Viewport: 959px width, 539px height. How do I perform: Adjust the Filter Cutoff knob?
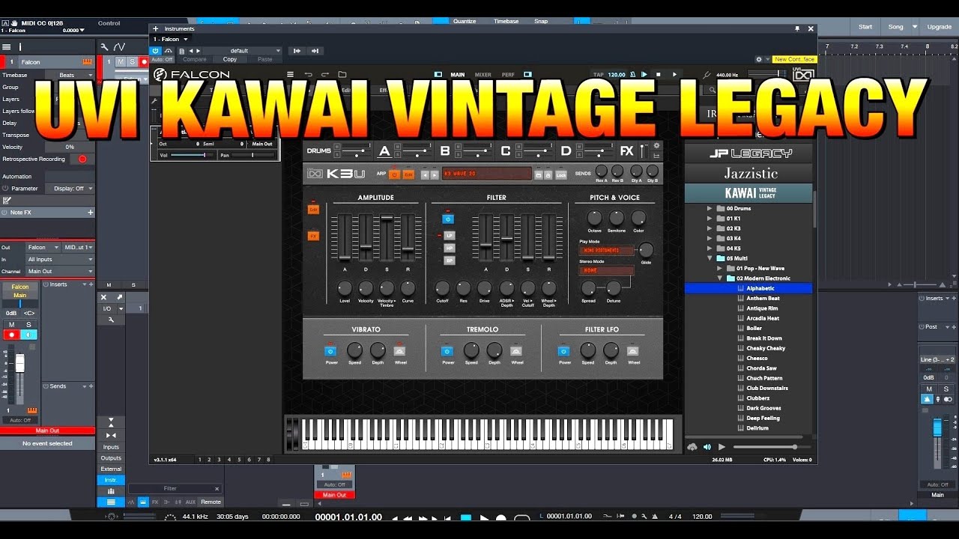click(442, 288)
